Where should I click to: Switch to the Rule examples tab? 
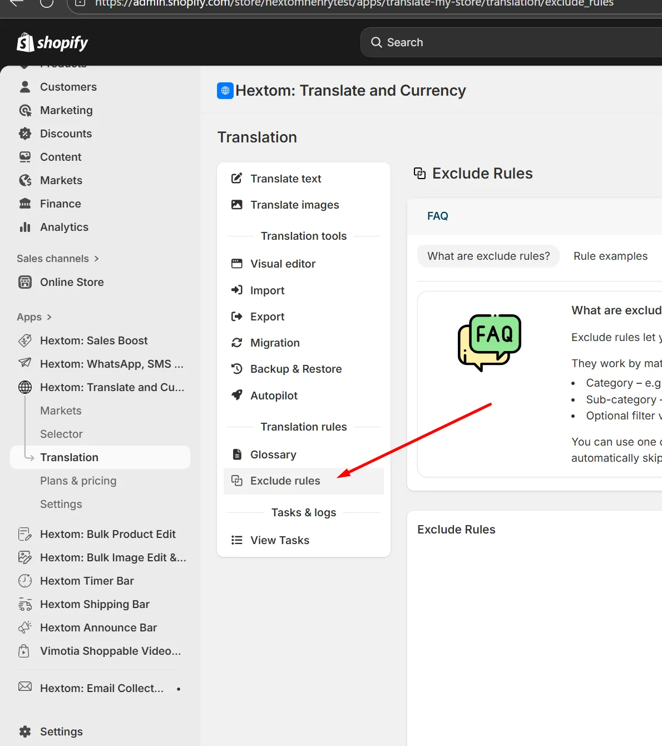pos(610,256)
